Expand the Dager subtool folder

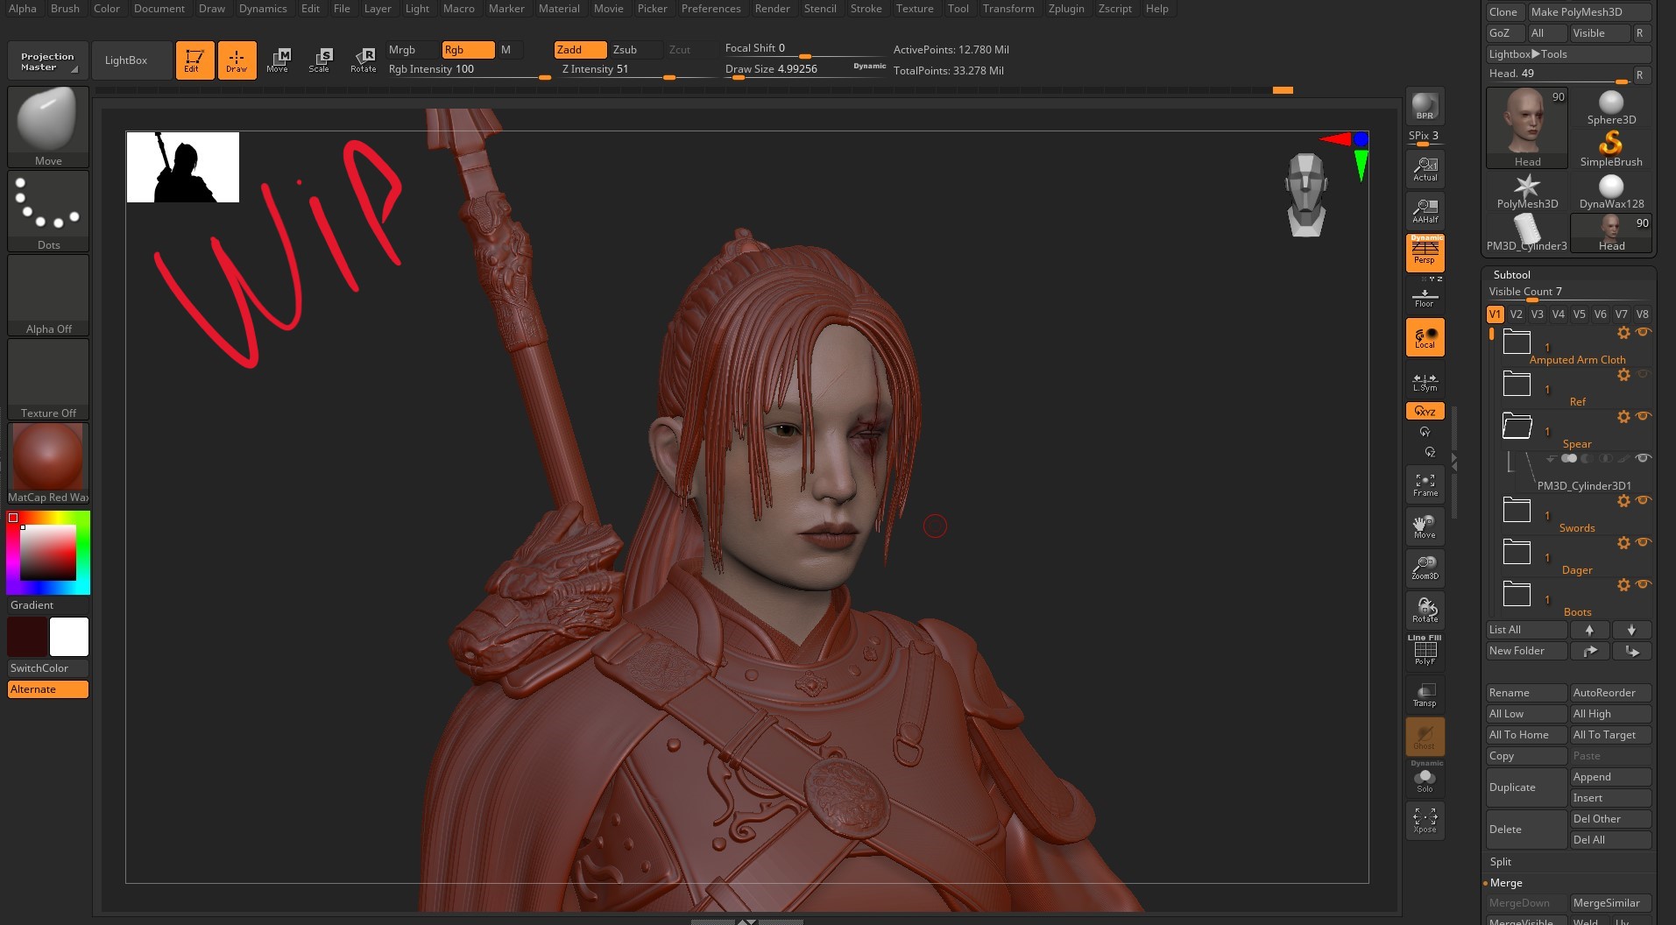point(1517,552)
